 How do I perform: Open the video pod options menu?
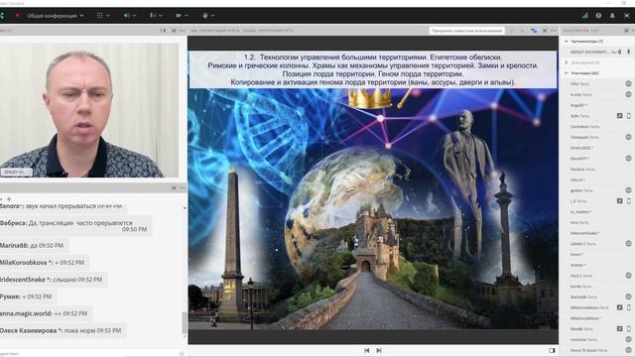coord(183,31)
